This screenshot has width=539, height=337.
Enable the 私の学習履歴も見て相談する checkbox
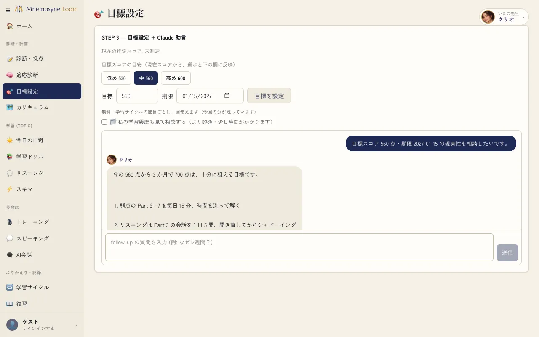104,122
